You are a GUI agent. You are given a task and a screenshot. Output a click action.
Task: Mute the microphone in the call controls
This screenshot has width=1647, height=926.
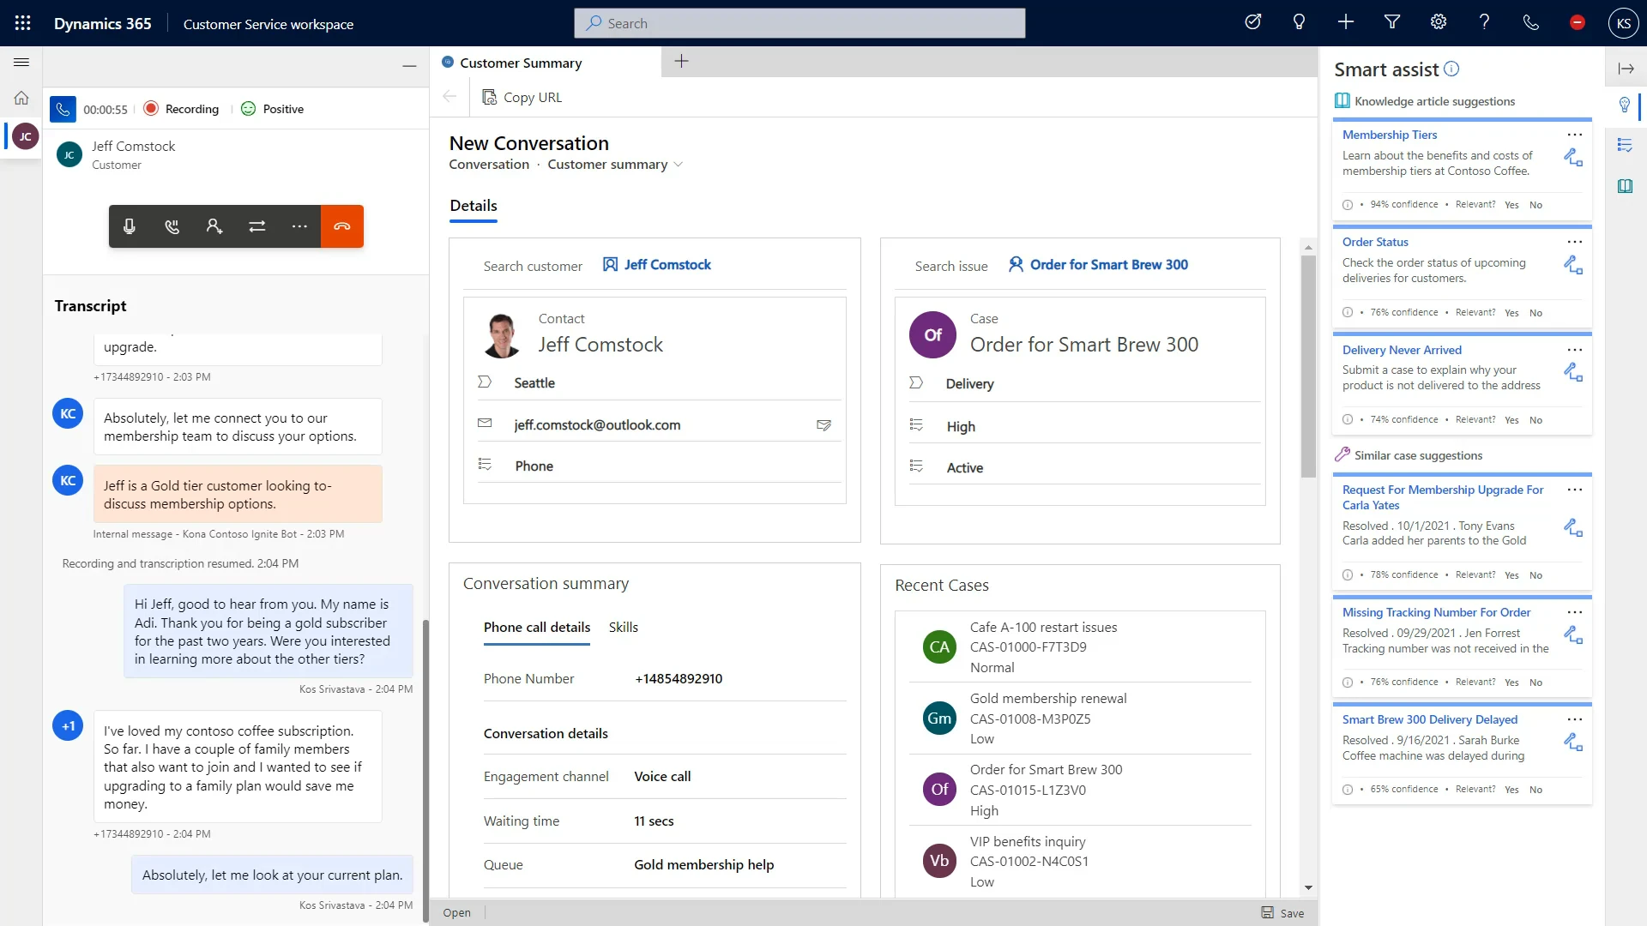[130, 226]
